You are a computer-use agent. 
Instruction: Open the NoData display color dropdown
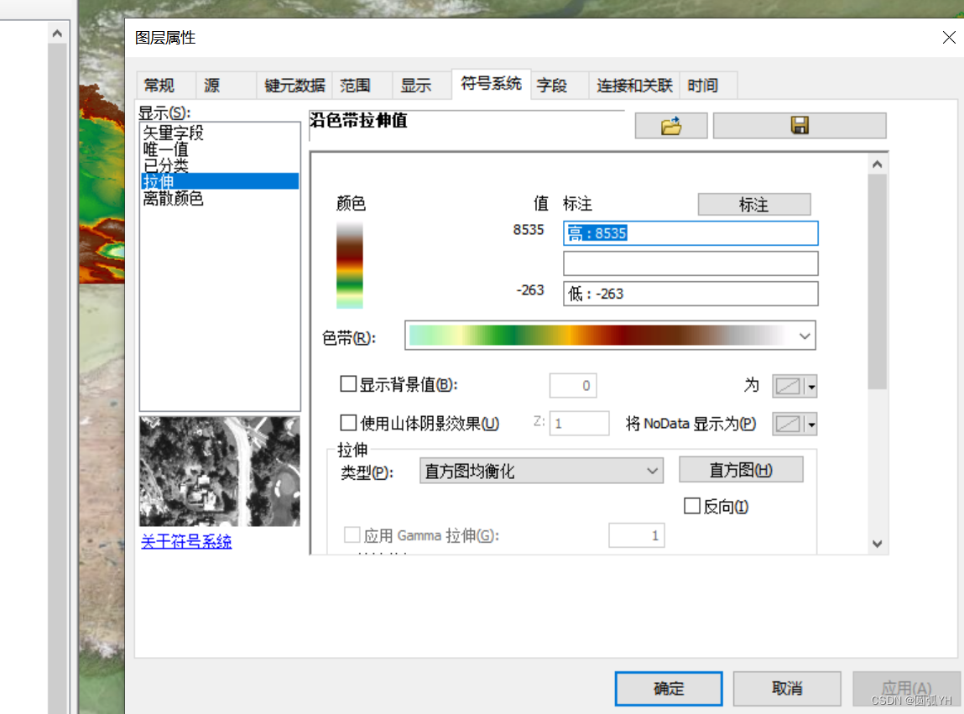[811, 425]
